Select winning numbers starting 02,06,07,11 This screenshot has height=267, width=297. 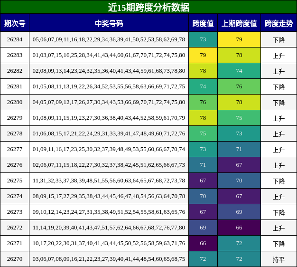click(109, 165)
